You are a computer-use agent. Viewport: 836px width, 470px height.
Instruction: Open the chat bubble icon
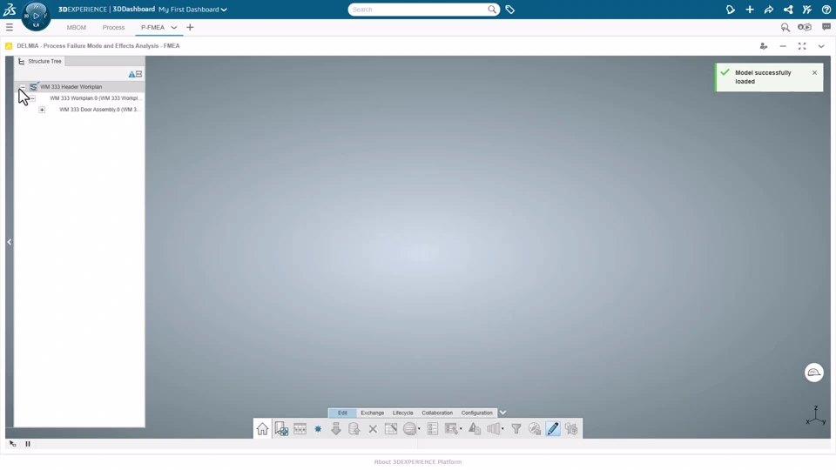click(826, 27)
